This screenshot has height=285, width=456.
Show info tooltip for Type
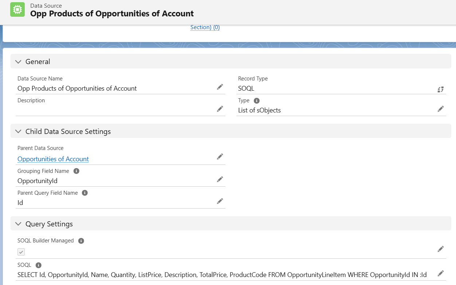[x=256, y=100]
